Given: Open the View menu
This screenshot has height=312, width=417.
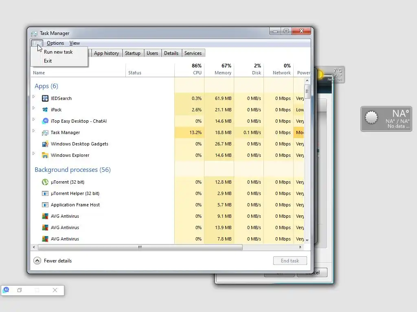Looking at the screenshot, I should point(75,43).
